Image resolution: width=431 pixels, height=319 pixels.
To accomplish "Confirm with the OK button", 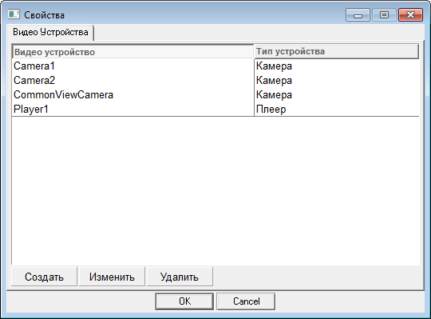I will (184, 301).
